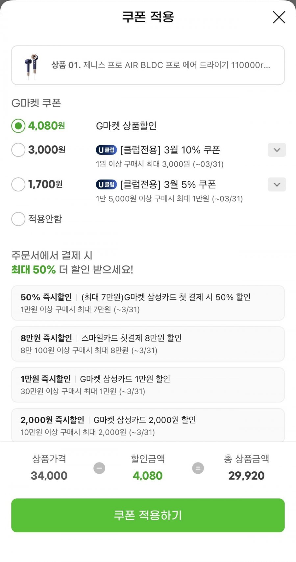This screenshot has height=562, width=296.
Task: Open the 1만원 즉시할인 삼성카드 offer
Action: pyautogui.click(x=148, y=385)
